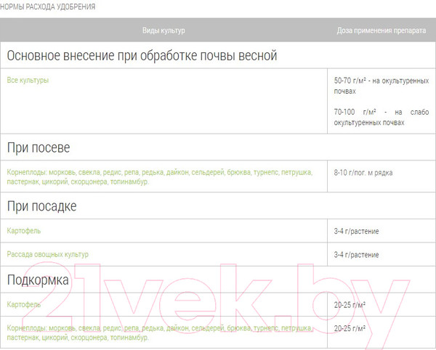This screenshot has width=436, height=350.
Task: Click the Корнеплоды list under 'При посеве'
Action: [159, 177]
